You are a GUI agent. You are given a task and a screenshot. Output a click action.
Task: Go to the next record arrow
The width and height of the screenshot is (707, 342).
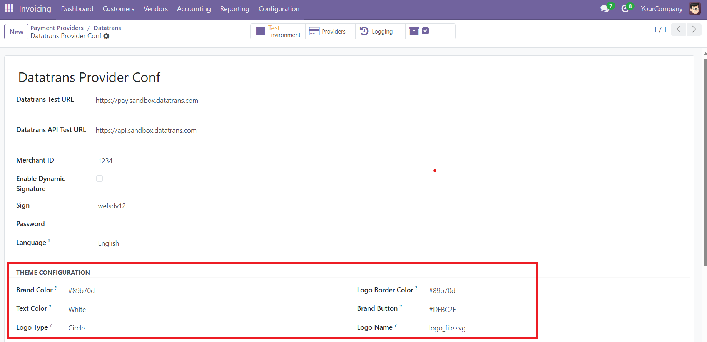click(x=694, y=30)
